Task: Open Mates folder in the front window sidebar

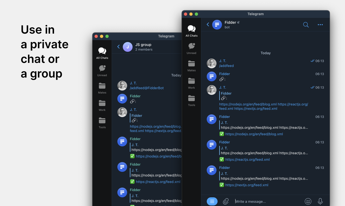Action: (x=192, y=66)
